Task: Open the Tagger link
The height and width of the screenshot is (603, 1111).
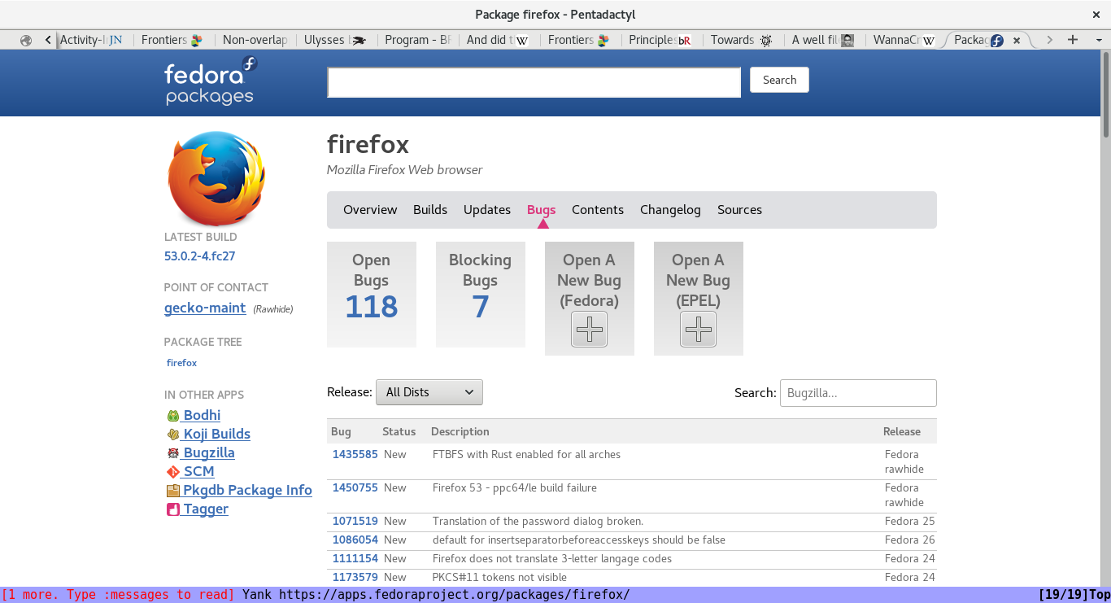Action: pyautogui.click(x=206, y=509)
